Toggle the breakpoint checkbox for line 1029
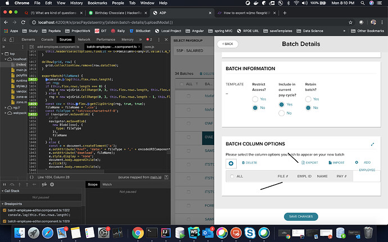The image size is (388, 242). pyautogui.click(x=4, y=221)
